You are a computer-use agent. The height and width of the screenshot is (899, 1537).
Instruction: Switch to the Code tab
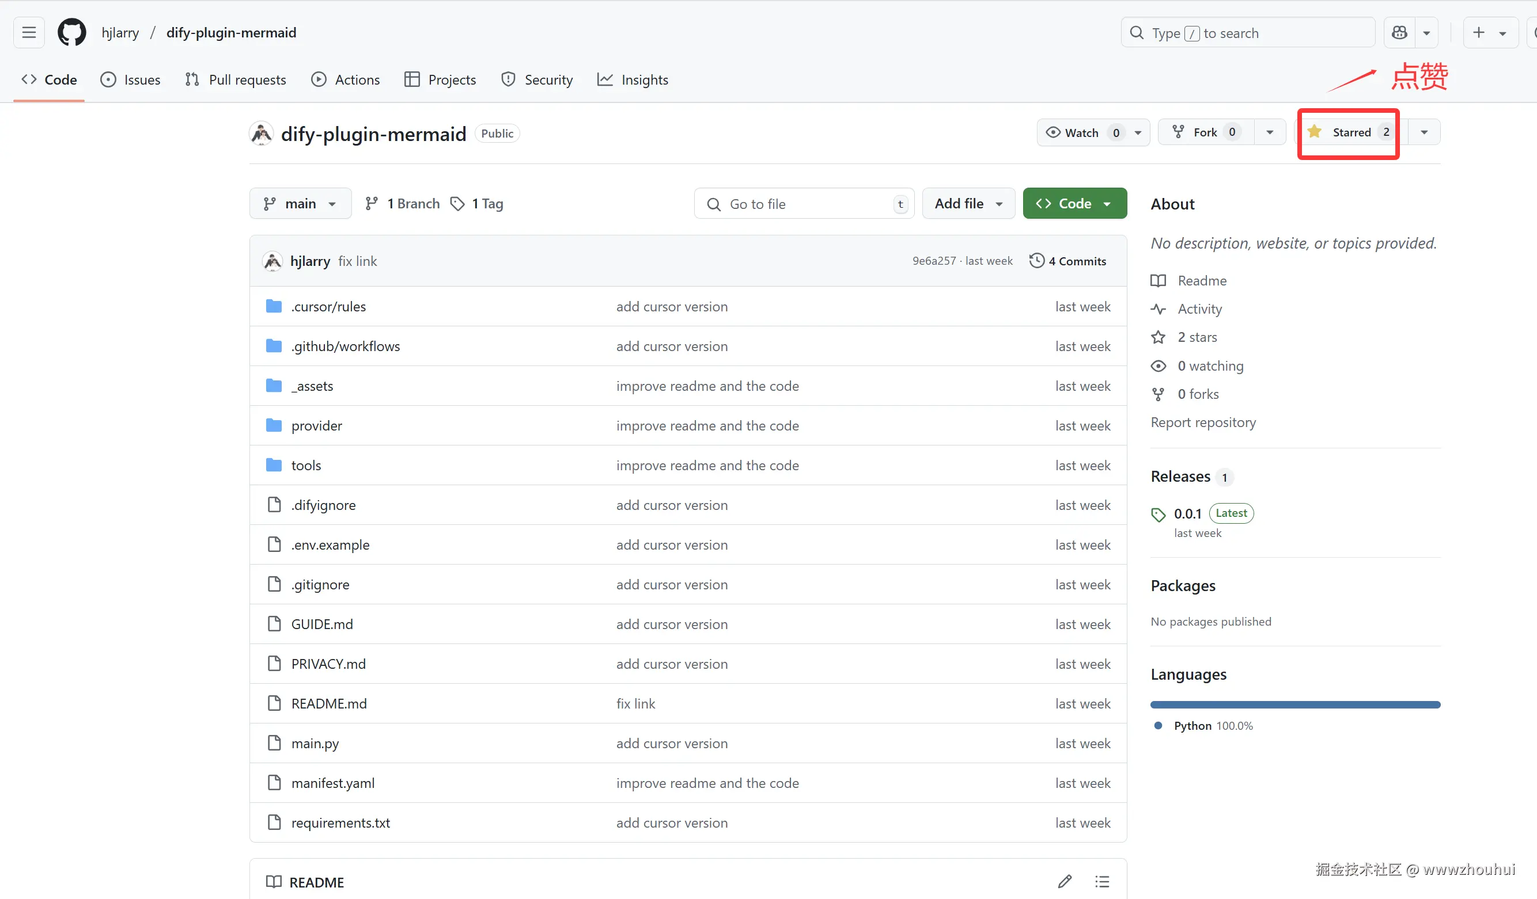(49, 80)
